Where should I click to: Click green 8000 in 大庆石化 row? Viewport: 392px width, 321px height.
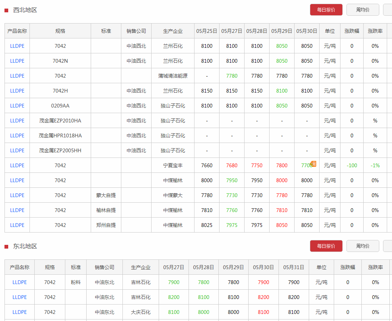click(203, 312)
